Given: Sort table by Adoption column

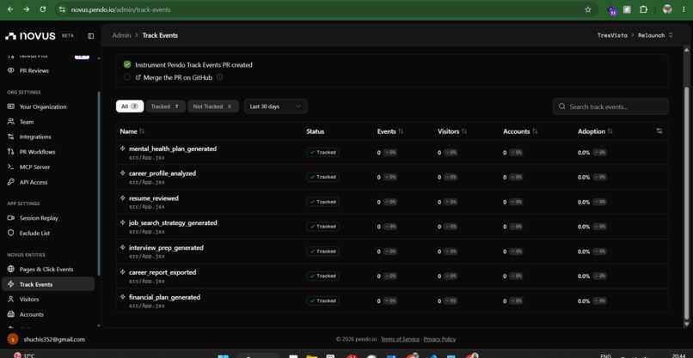Looking at the screenshot, I should [595, 131].
